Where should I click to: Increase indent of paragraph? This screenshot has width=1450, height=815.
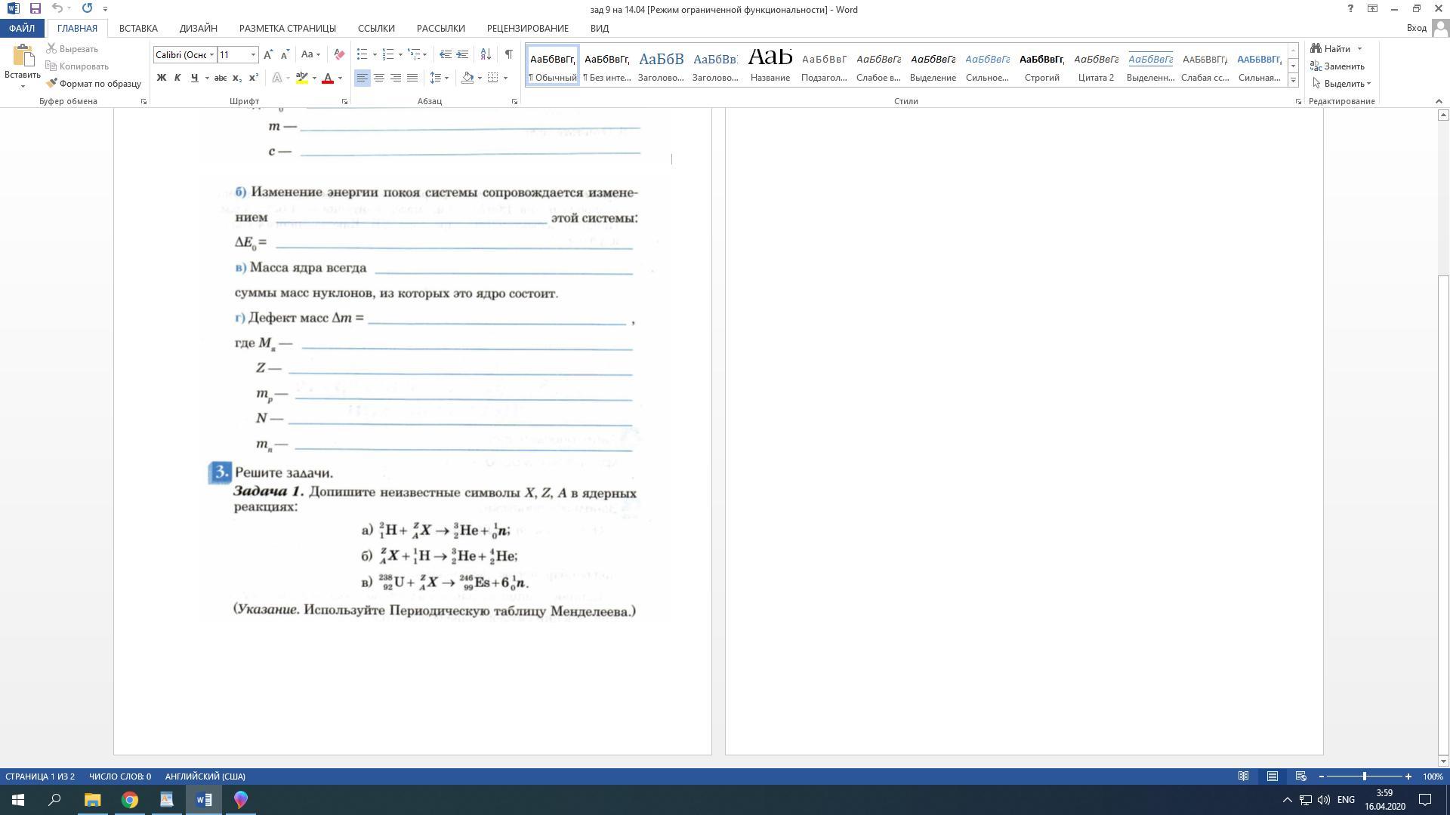[x=462, y=54]
